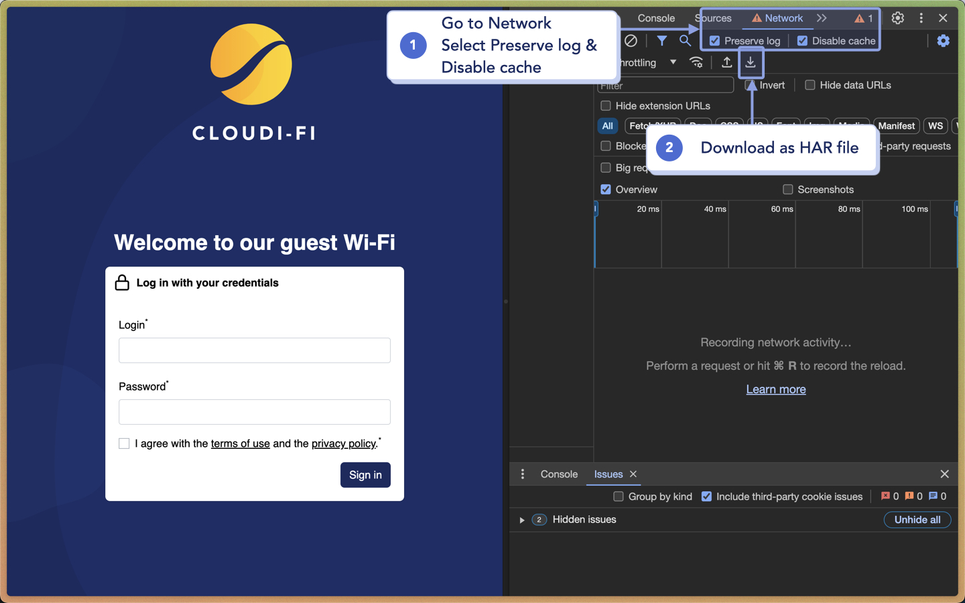This screenshot has height=603, width=965.
Task: Click the Cloudi-Fi logo
Action: 253,82
